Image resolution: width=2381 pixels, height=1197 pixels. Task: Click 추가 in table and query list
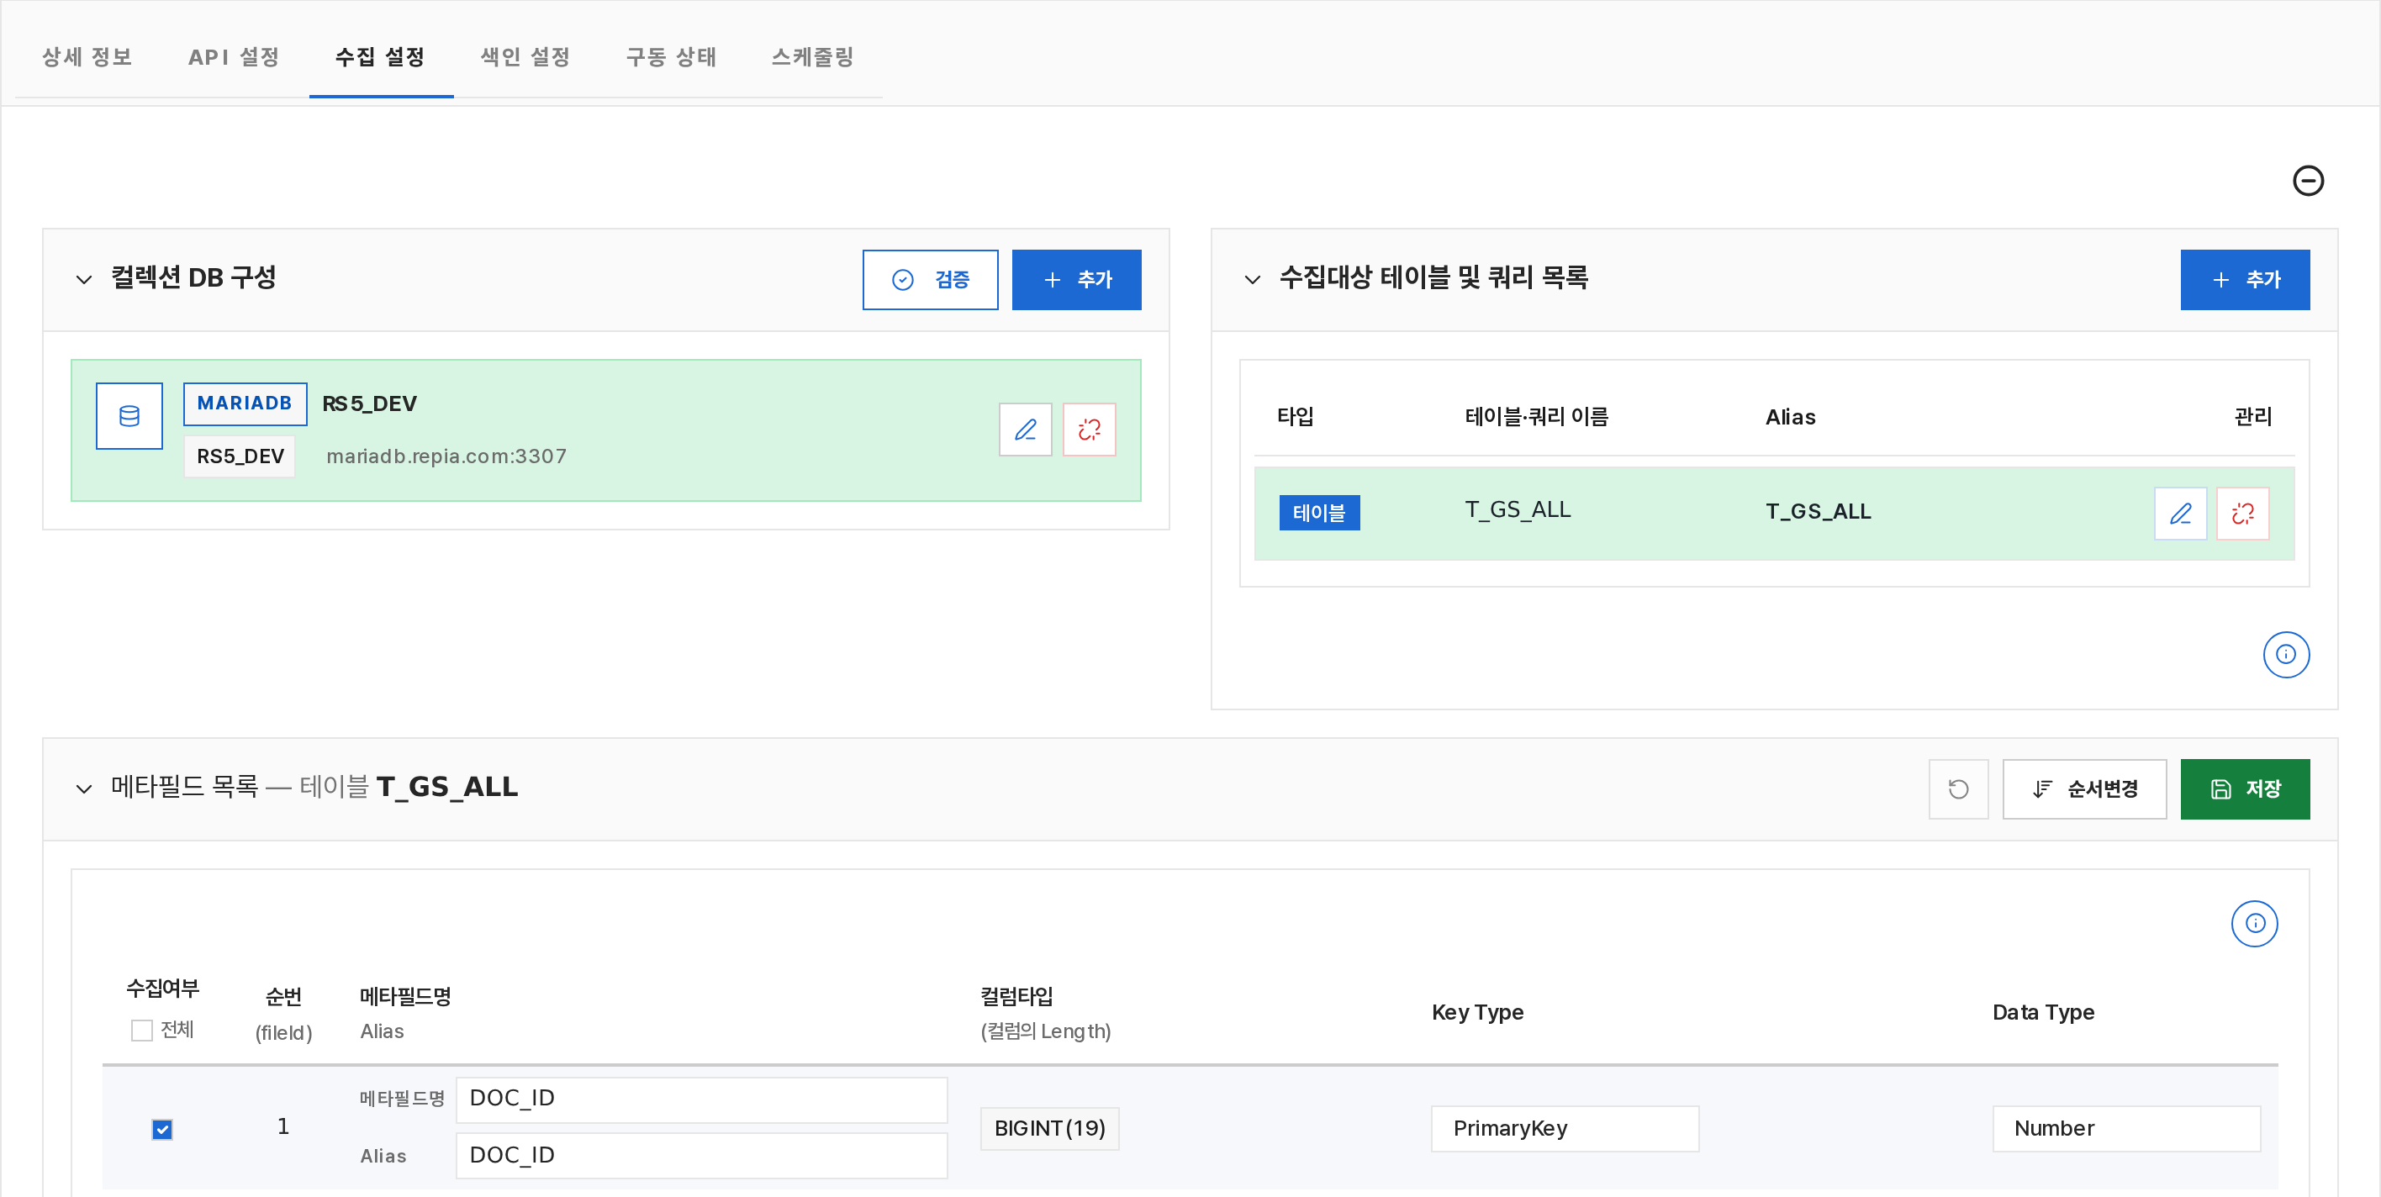[2245, 279]
